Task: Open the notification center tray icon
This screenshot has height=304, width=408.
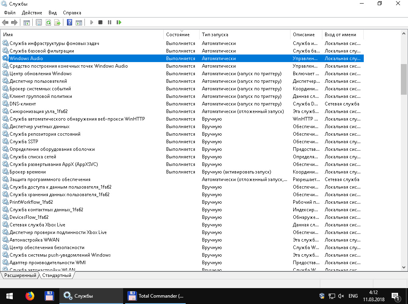Action: pyautogui.click(x=396, y=296)
